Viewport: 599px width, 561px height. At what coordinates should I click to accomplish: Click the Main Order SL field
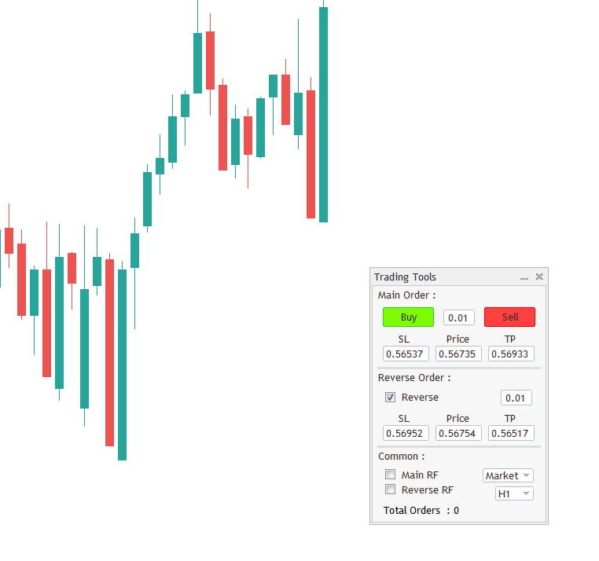[406, 354]
